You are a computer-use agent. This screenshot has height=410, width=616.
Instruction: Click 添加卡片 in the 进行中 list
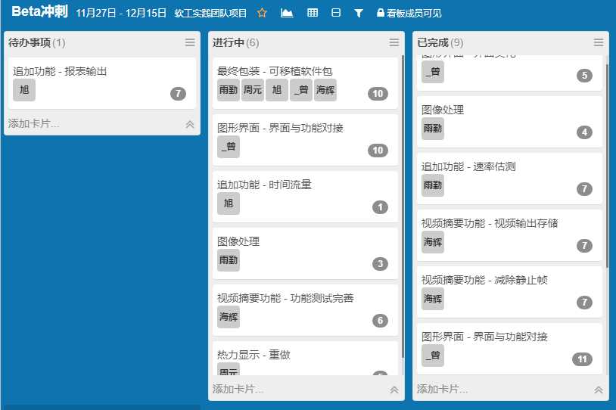[x=238, y=390]
